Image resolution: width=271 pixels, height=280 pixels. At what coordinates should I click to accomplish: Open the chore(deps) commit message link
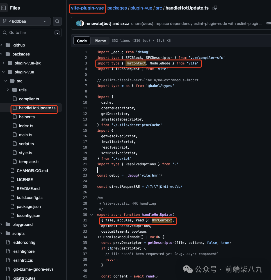tap(197, 24)
